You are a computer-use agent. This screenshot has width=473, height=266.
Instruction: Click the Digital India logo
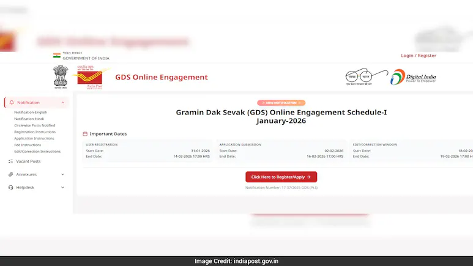tap(414, 77)
